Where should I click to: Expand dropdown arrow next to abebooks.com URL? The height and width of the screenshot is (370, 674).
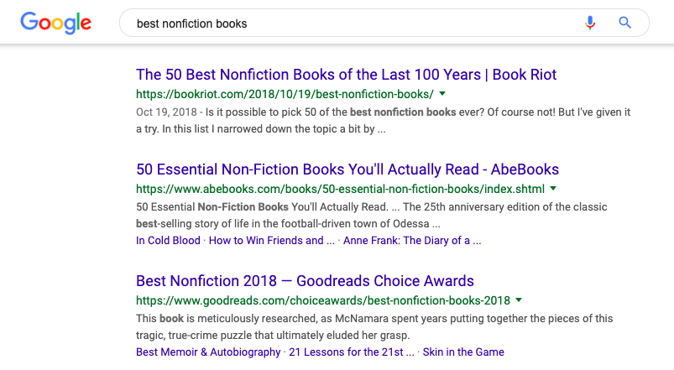pos(553,188)
